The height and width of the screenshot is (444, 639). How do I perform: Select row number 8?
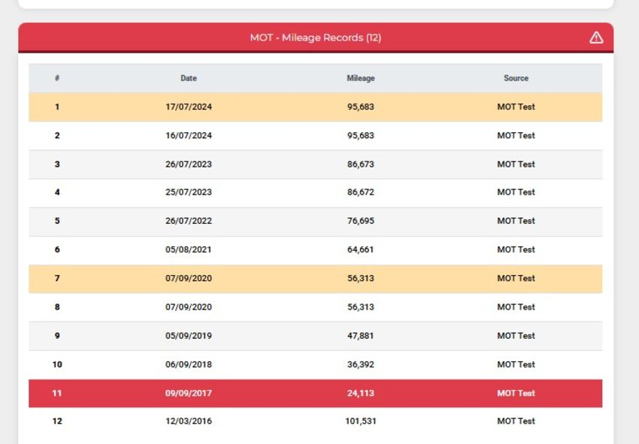pyautogui.click(x=57, y=307)
